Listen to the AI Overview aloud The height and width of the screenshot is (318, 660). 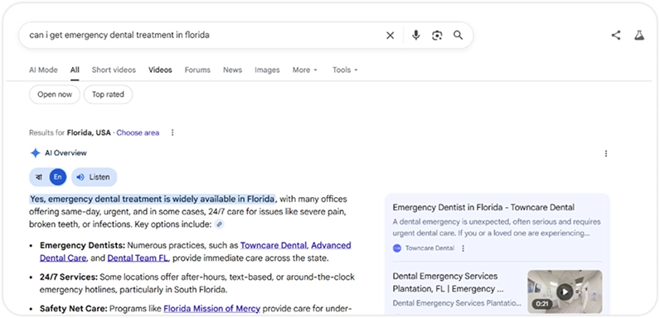94,177
